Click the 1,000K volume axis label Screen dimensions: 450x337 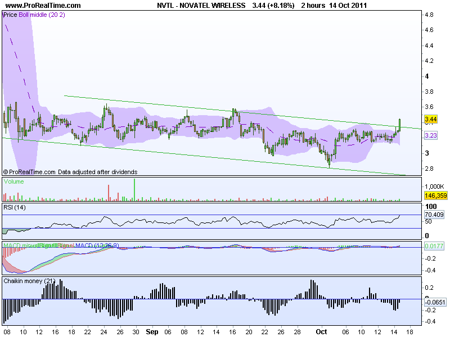434,186
